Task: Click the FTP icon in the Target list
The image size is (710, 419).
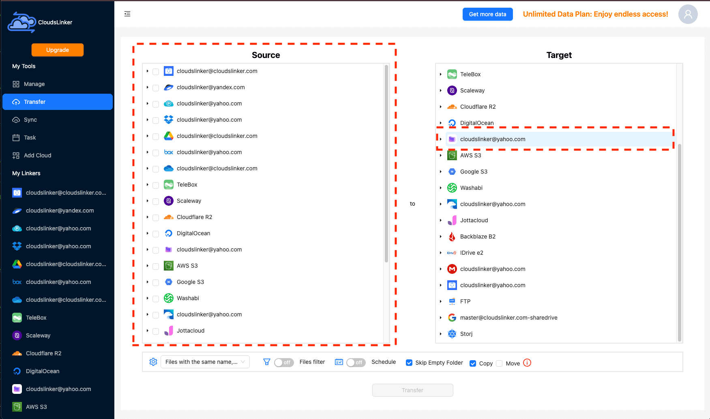Action: [x=452, y=301]
